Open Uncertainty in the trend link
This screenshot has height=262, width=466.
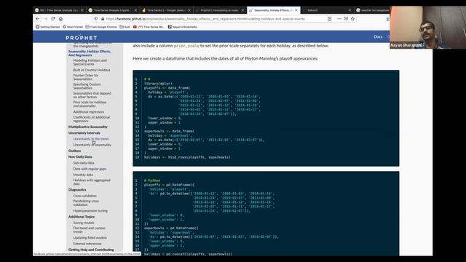tap(90, 139)
